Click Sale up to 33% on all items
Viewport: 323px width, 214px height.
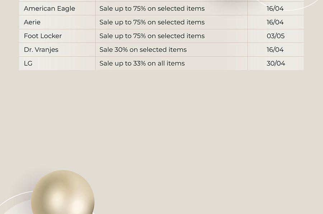click(x=142, y=63)
